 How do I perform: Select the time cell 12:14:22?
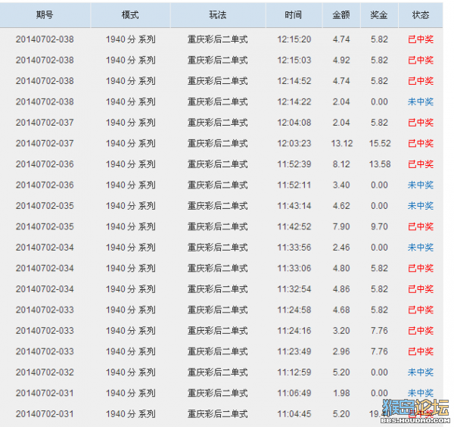(294, 101)
